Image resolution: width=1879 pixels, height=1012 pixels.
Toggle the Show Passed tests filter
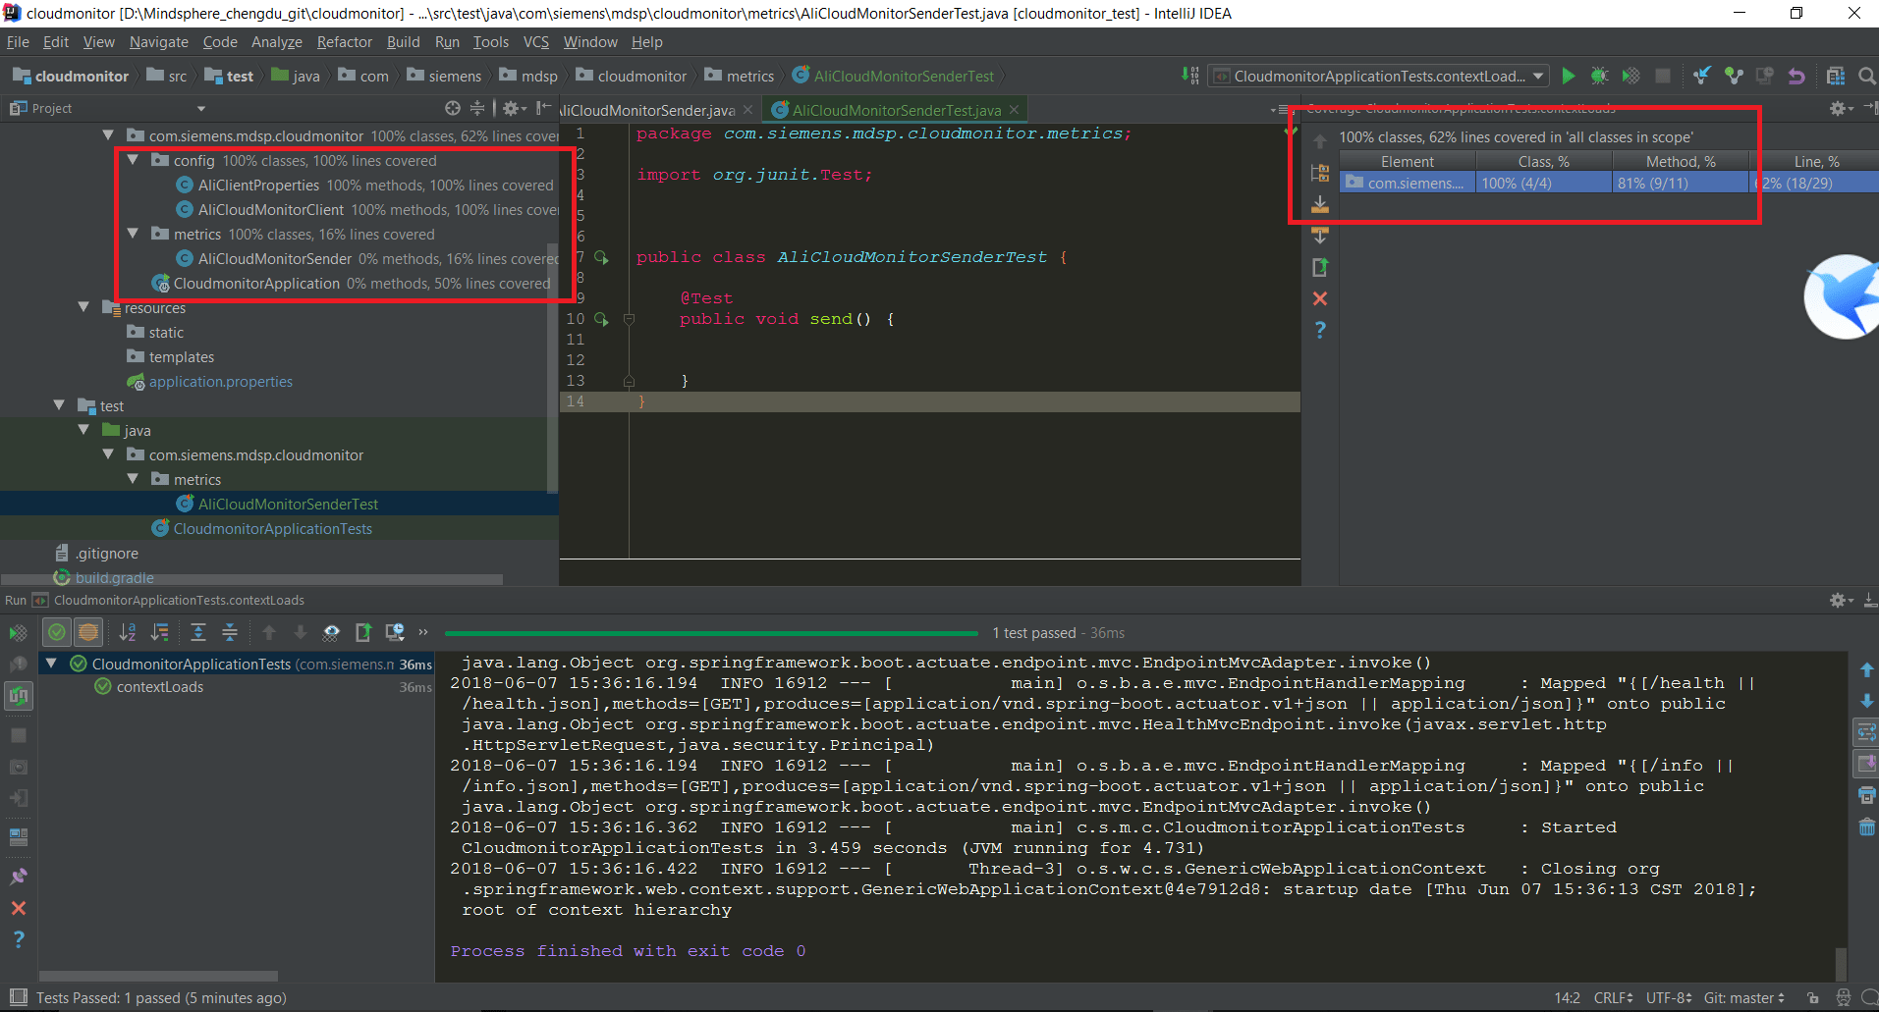(56, 632)
